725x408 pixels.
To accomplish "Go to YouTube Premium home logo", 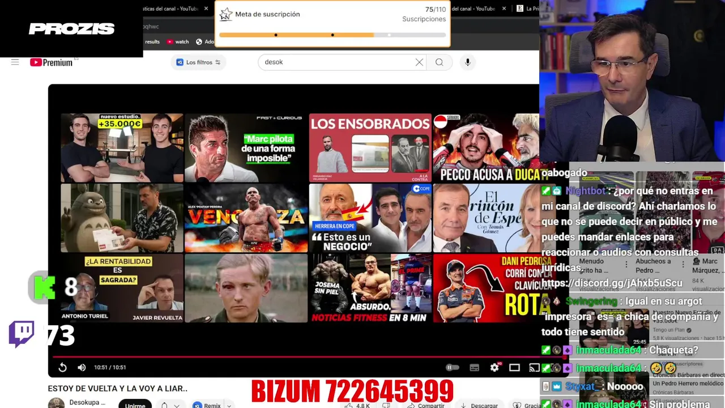I will point(52,62).
